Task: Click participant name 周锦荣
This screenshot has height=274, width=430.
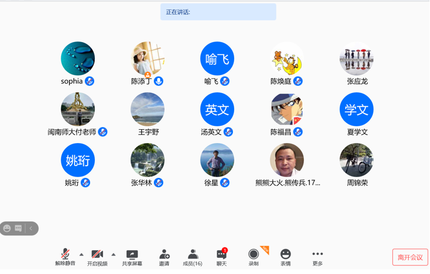Action: click(x=357, y=183)
